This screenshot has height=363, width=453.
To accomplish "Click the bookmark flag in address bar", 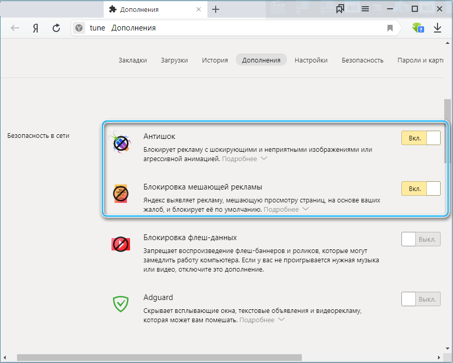I will tap(390, 28).
